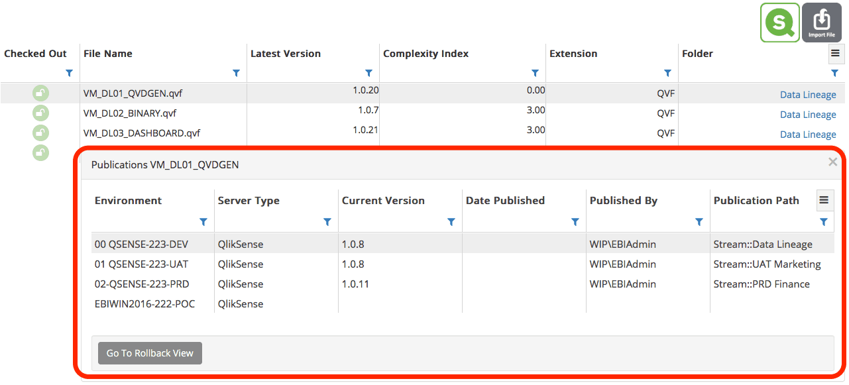849x385 pixels.
Task: Click the green Qlik Sense icon
Action: pos(779,23)
